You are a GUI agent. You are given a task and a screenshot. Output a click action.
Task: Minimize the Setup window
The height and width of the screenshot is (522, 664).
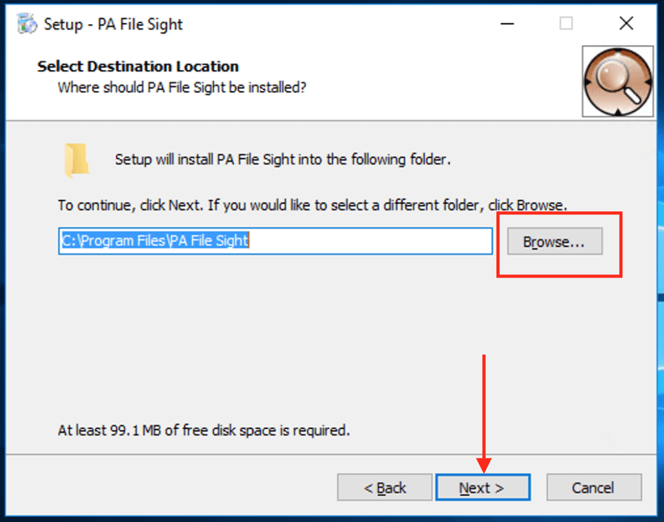pos(507,24)
